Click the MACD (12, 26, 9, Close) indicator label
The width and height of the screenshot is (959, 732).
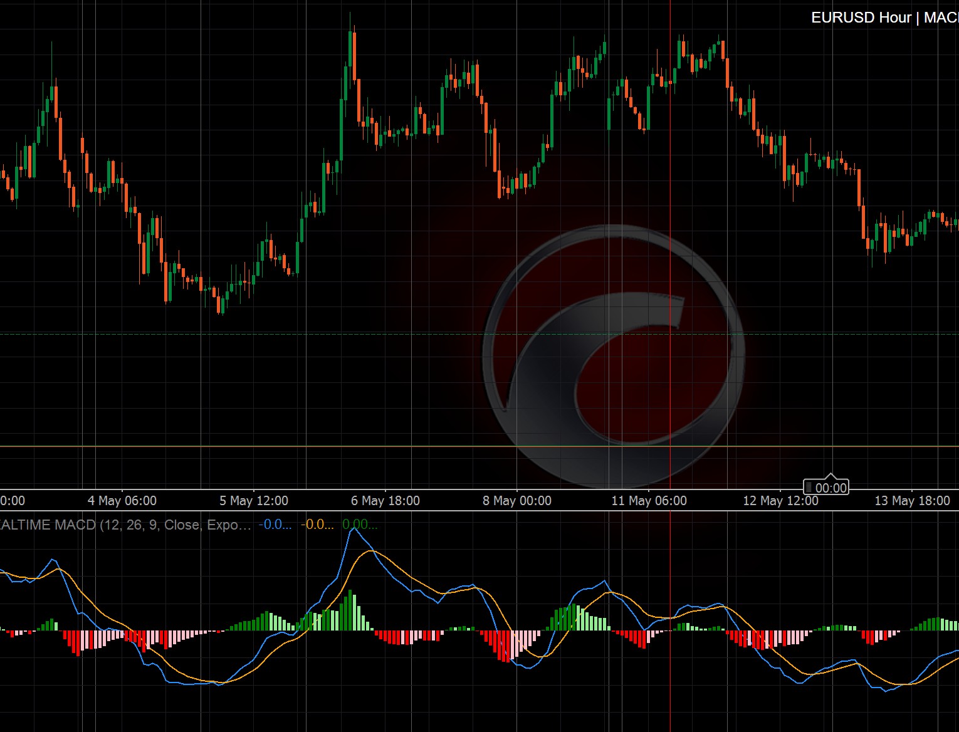point(125,525)
